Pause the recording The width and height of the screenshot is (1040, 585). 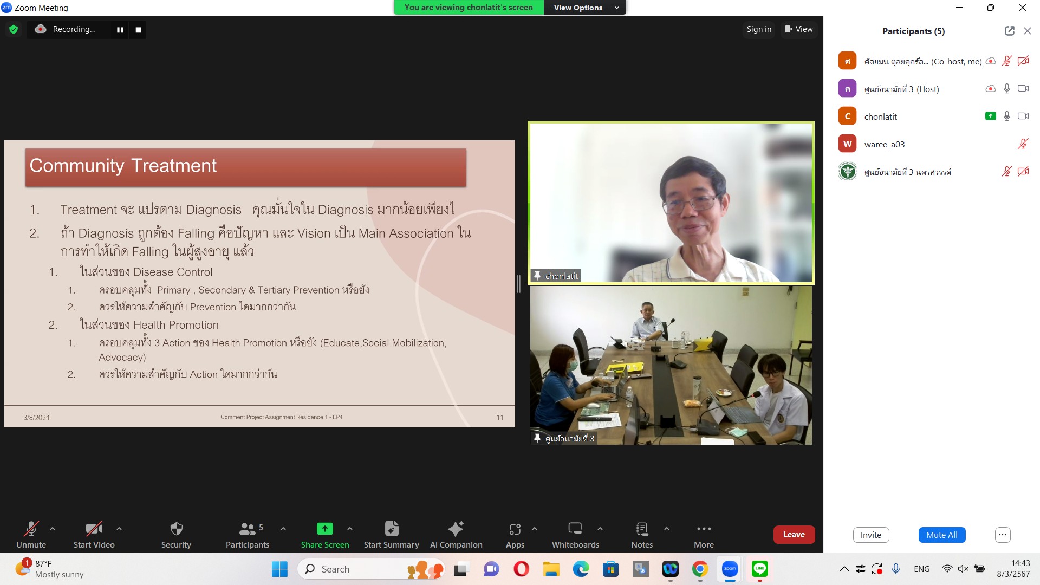click(x=120, y=30)
